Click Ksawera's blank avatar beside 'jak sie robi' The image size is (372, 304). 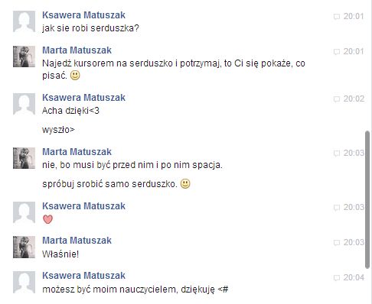pos(24,21)
